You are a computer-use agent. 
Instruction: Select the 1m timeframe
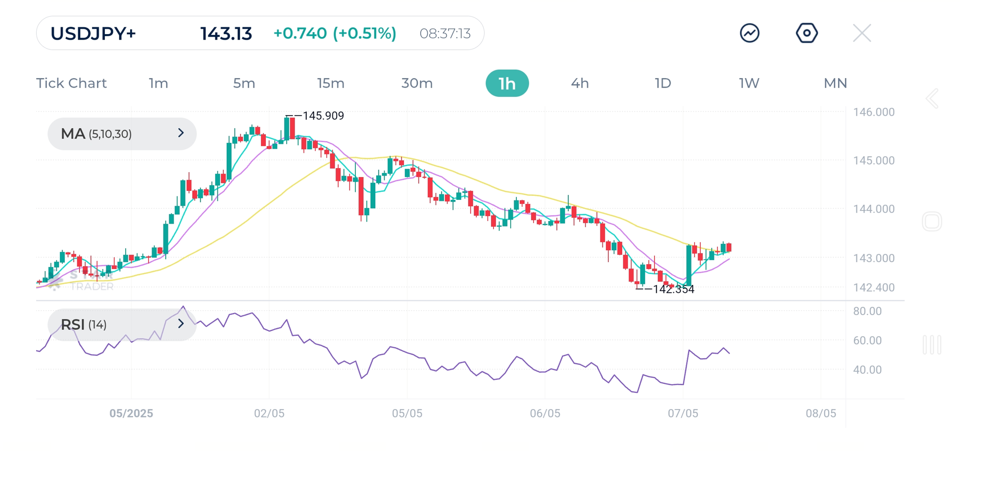click(158, 83)
